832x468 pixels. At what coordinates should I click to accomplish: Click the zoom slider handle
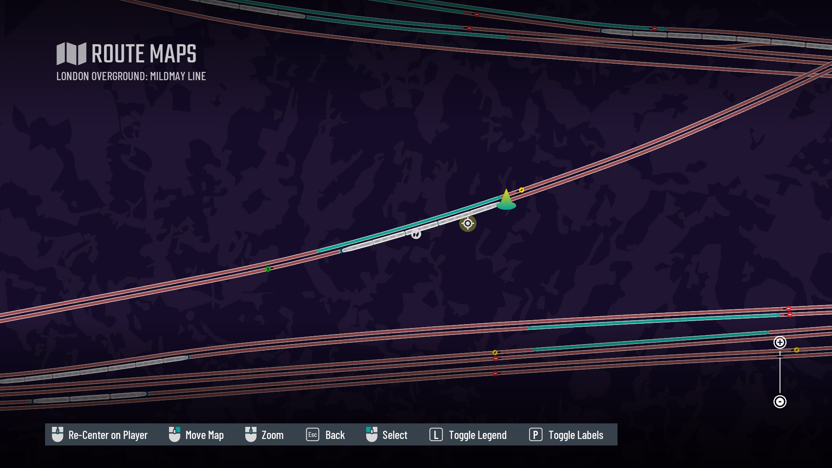tap(780, 357)
